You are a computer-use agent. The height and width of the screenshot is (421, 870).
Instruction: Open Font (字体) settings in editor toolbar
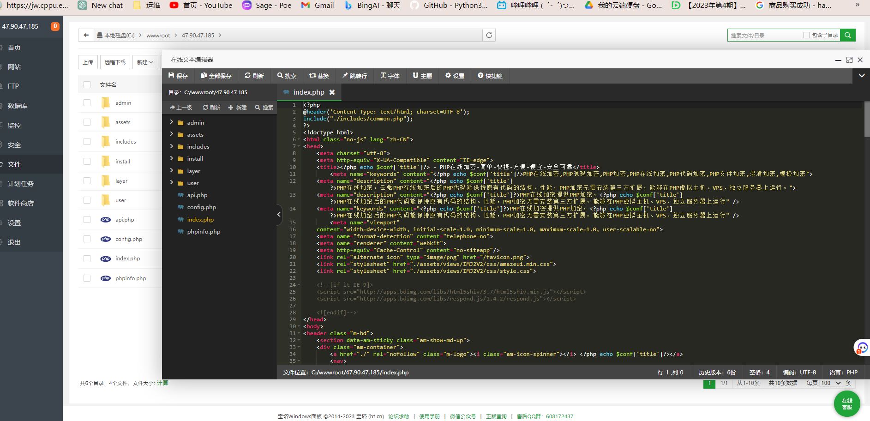point(390,76)
